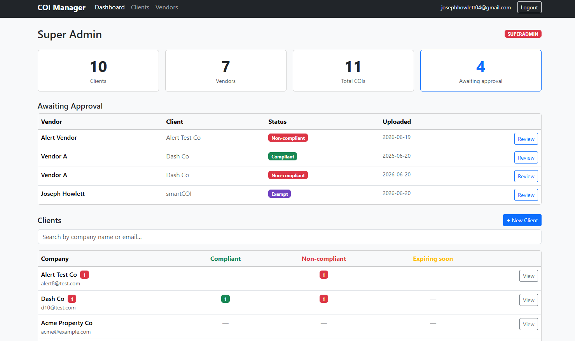
Task: Click the + New Client button
Action: click(x=522, y=220)
